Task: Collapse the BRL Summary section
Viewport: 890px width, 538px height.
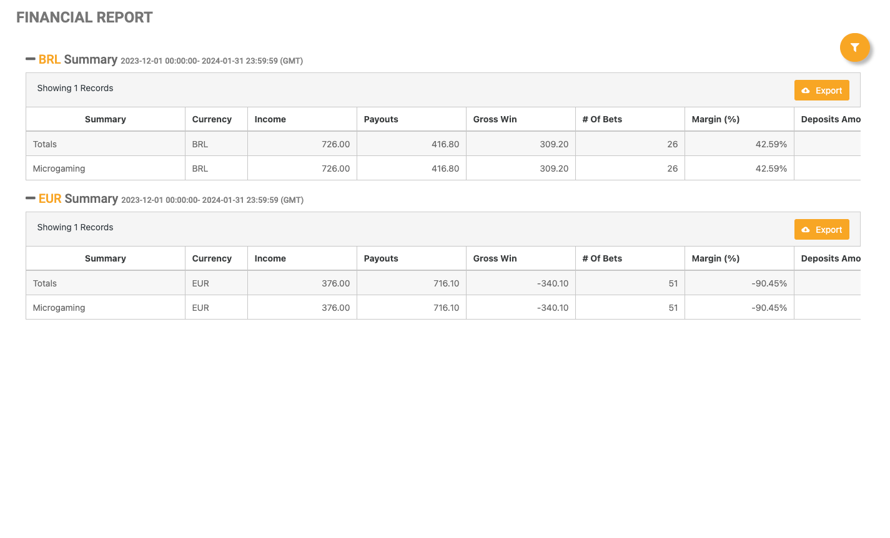Action: [30, 59]
